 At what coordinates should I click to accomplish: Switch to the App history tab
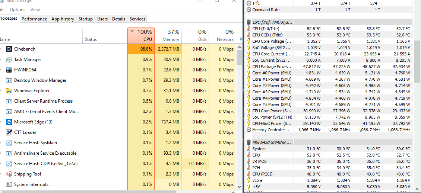click(x=63, y=19)
